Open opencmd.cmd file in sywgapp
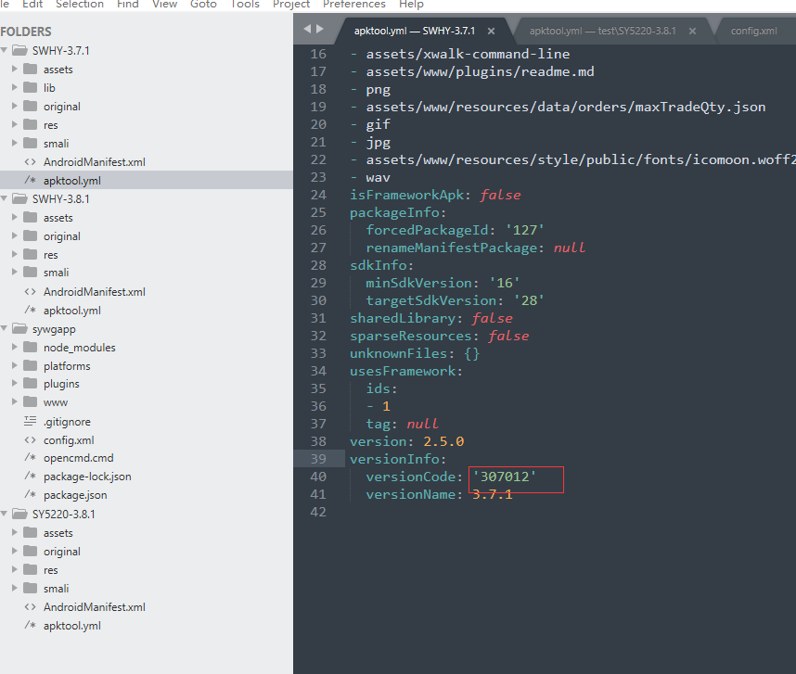This screenshot has width=796, height=674. click(x=78, y=458)
